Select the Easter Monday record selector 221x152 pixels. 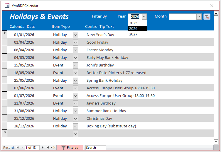(4, 49)
